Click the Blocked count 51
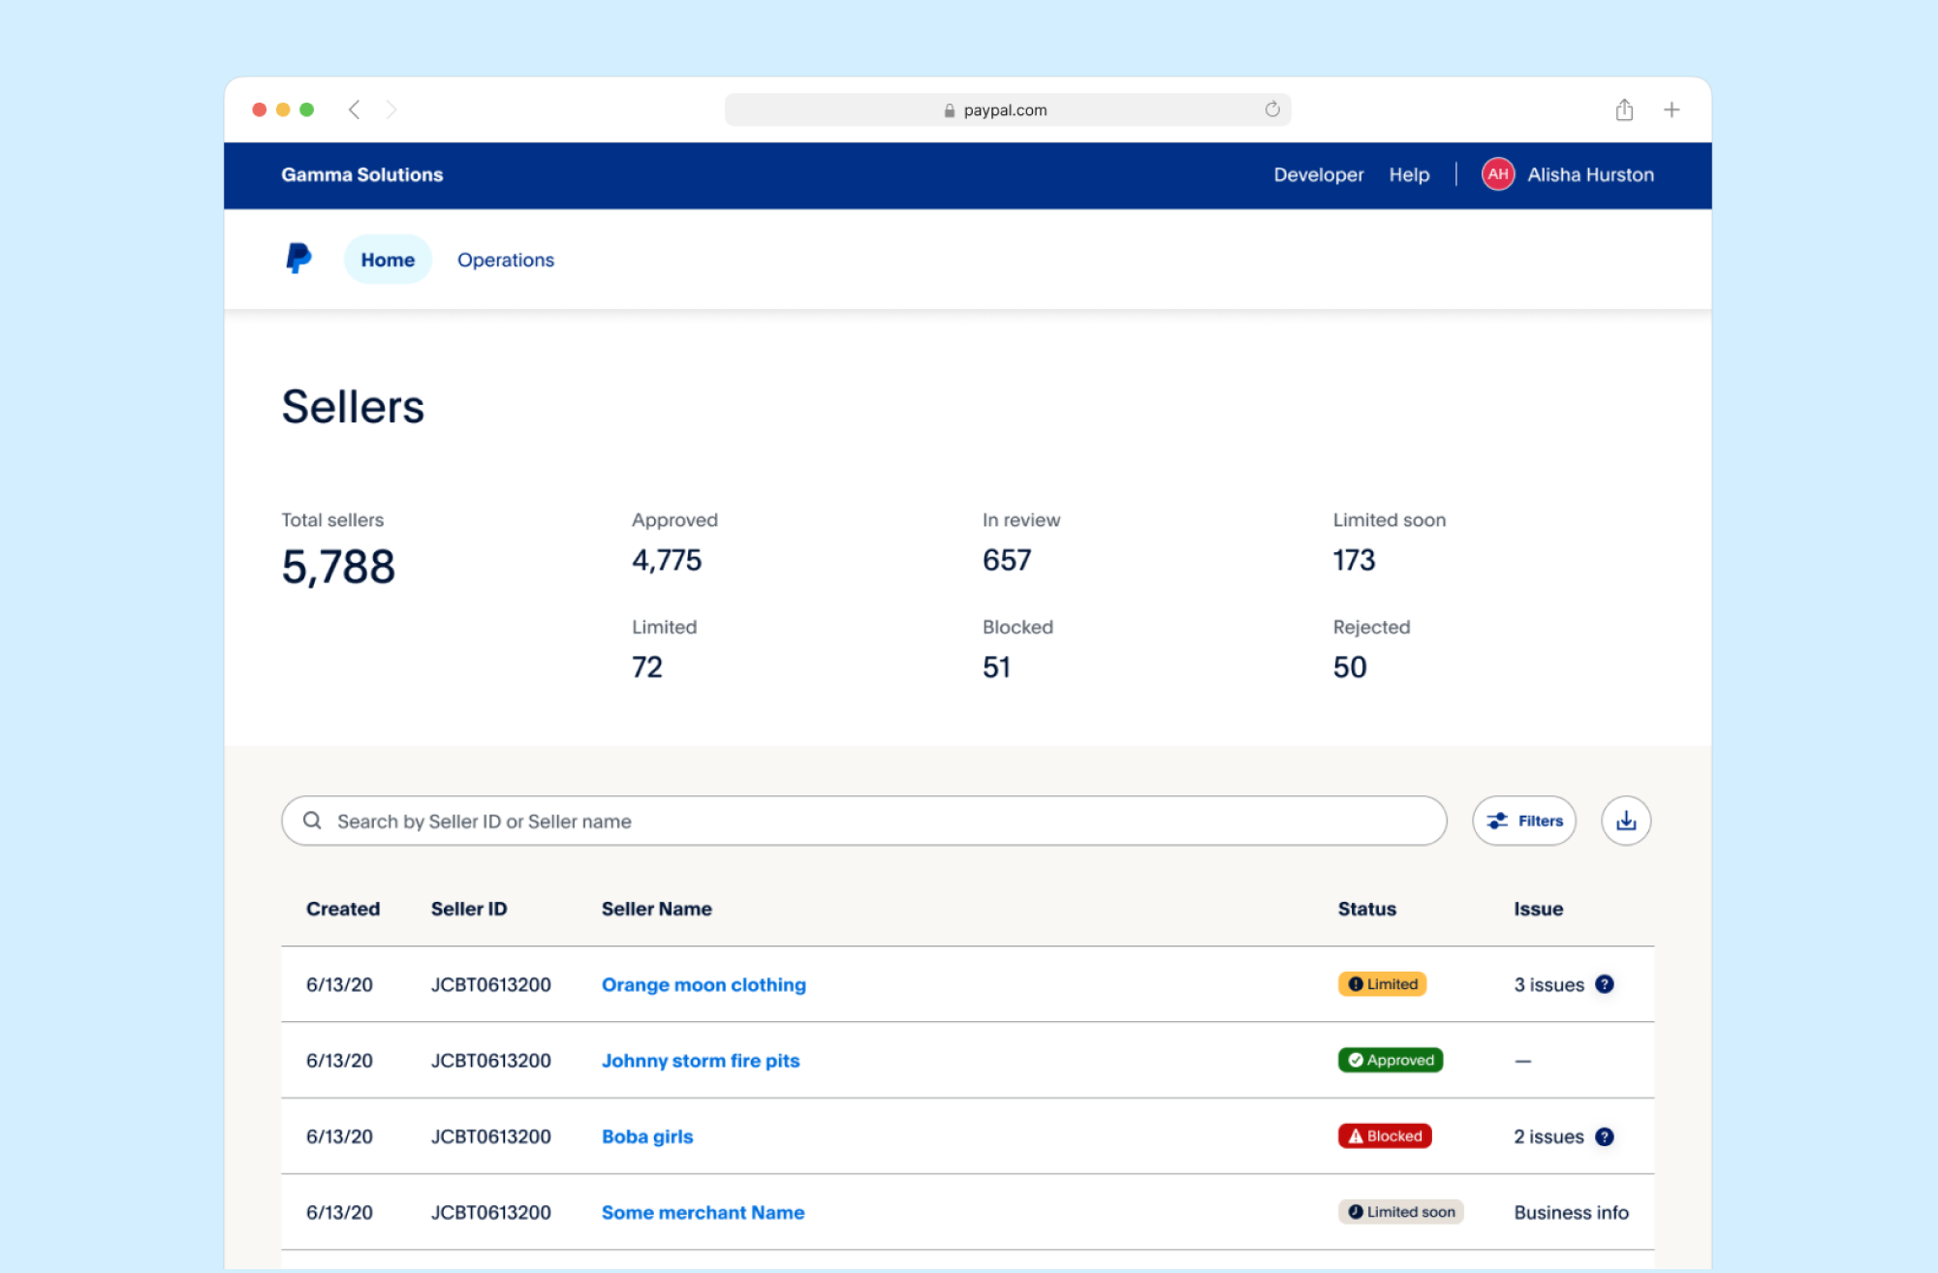This screenshot has height=1273, width=1938. pyautogui.click(x=996, y=667)
